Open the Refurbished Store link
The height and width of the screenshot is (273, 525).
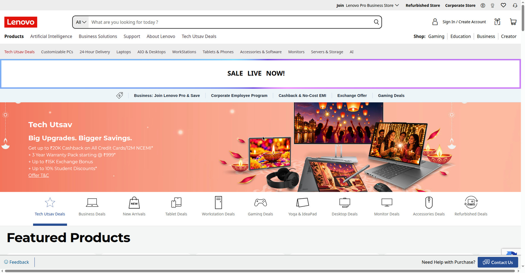[423, 5]
